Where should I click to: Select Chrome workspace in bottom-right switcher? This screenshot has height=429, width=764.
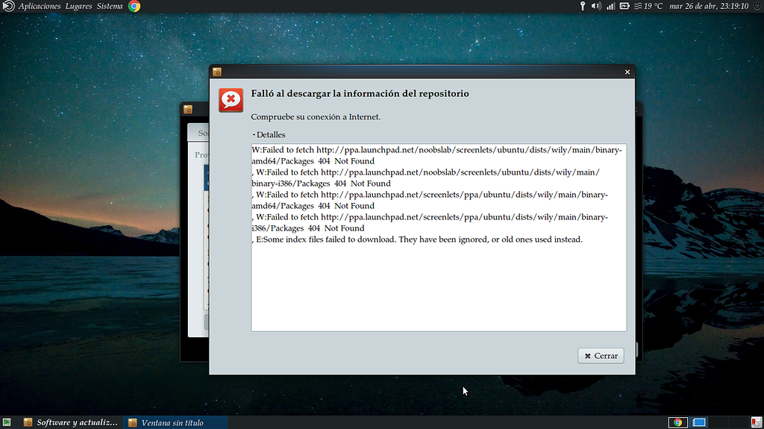tap(677, 422)
